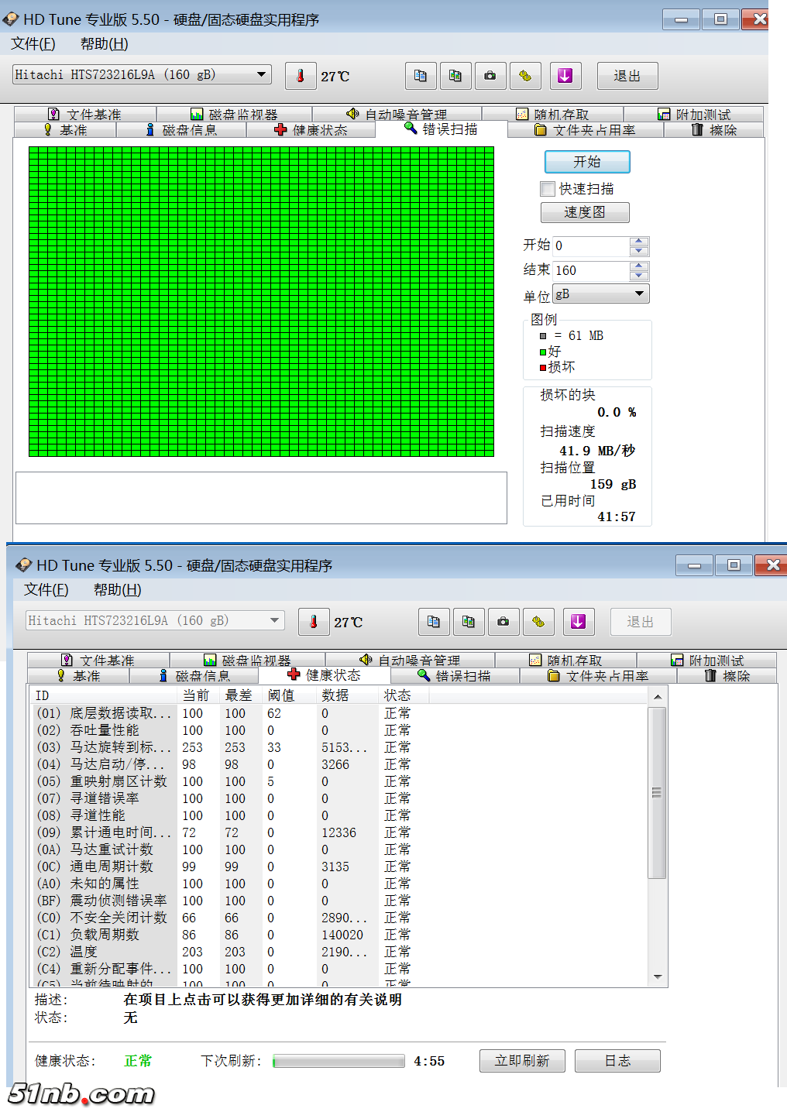This screenshot has height=1112, width=787.
Task: Click copy text icon in the health status window
Action: pyautogui.click(x=434, y=622)
